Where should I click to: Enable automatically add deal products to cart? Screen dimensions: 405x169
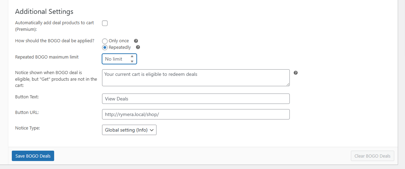105,23
